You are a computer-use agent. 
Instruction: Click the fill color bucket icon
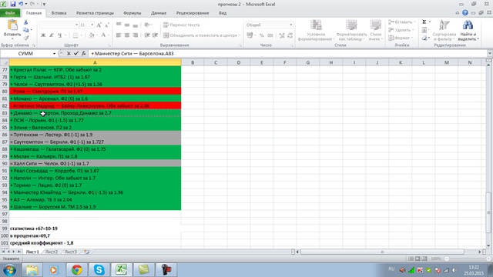pyautogui.click(x=91, y=35)
